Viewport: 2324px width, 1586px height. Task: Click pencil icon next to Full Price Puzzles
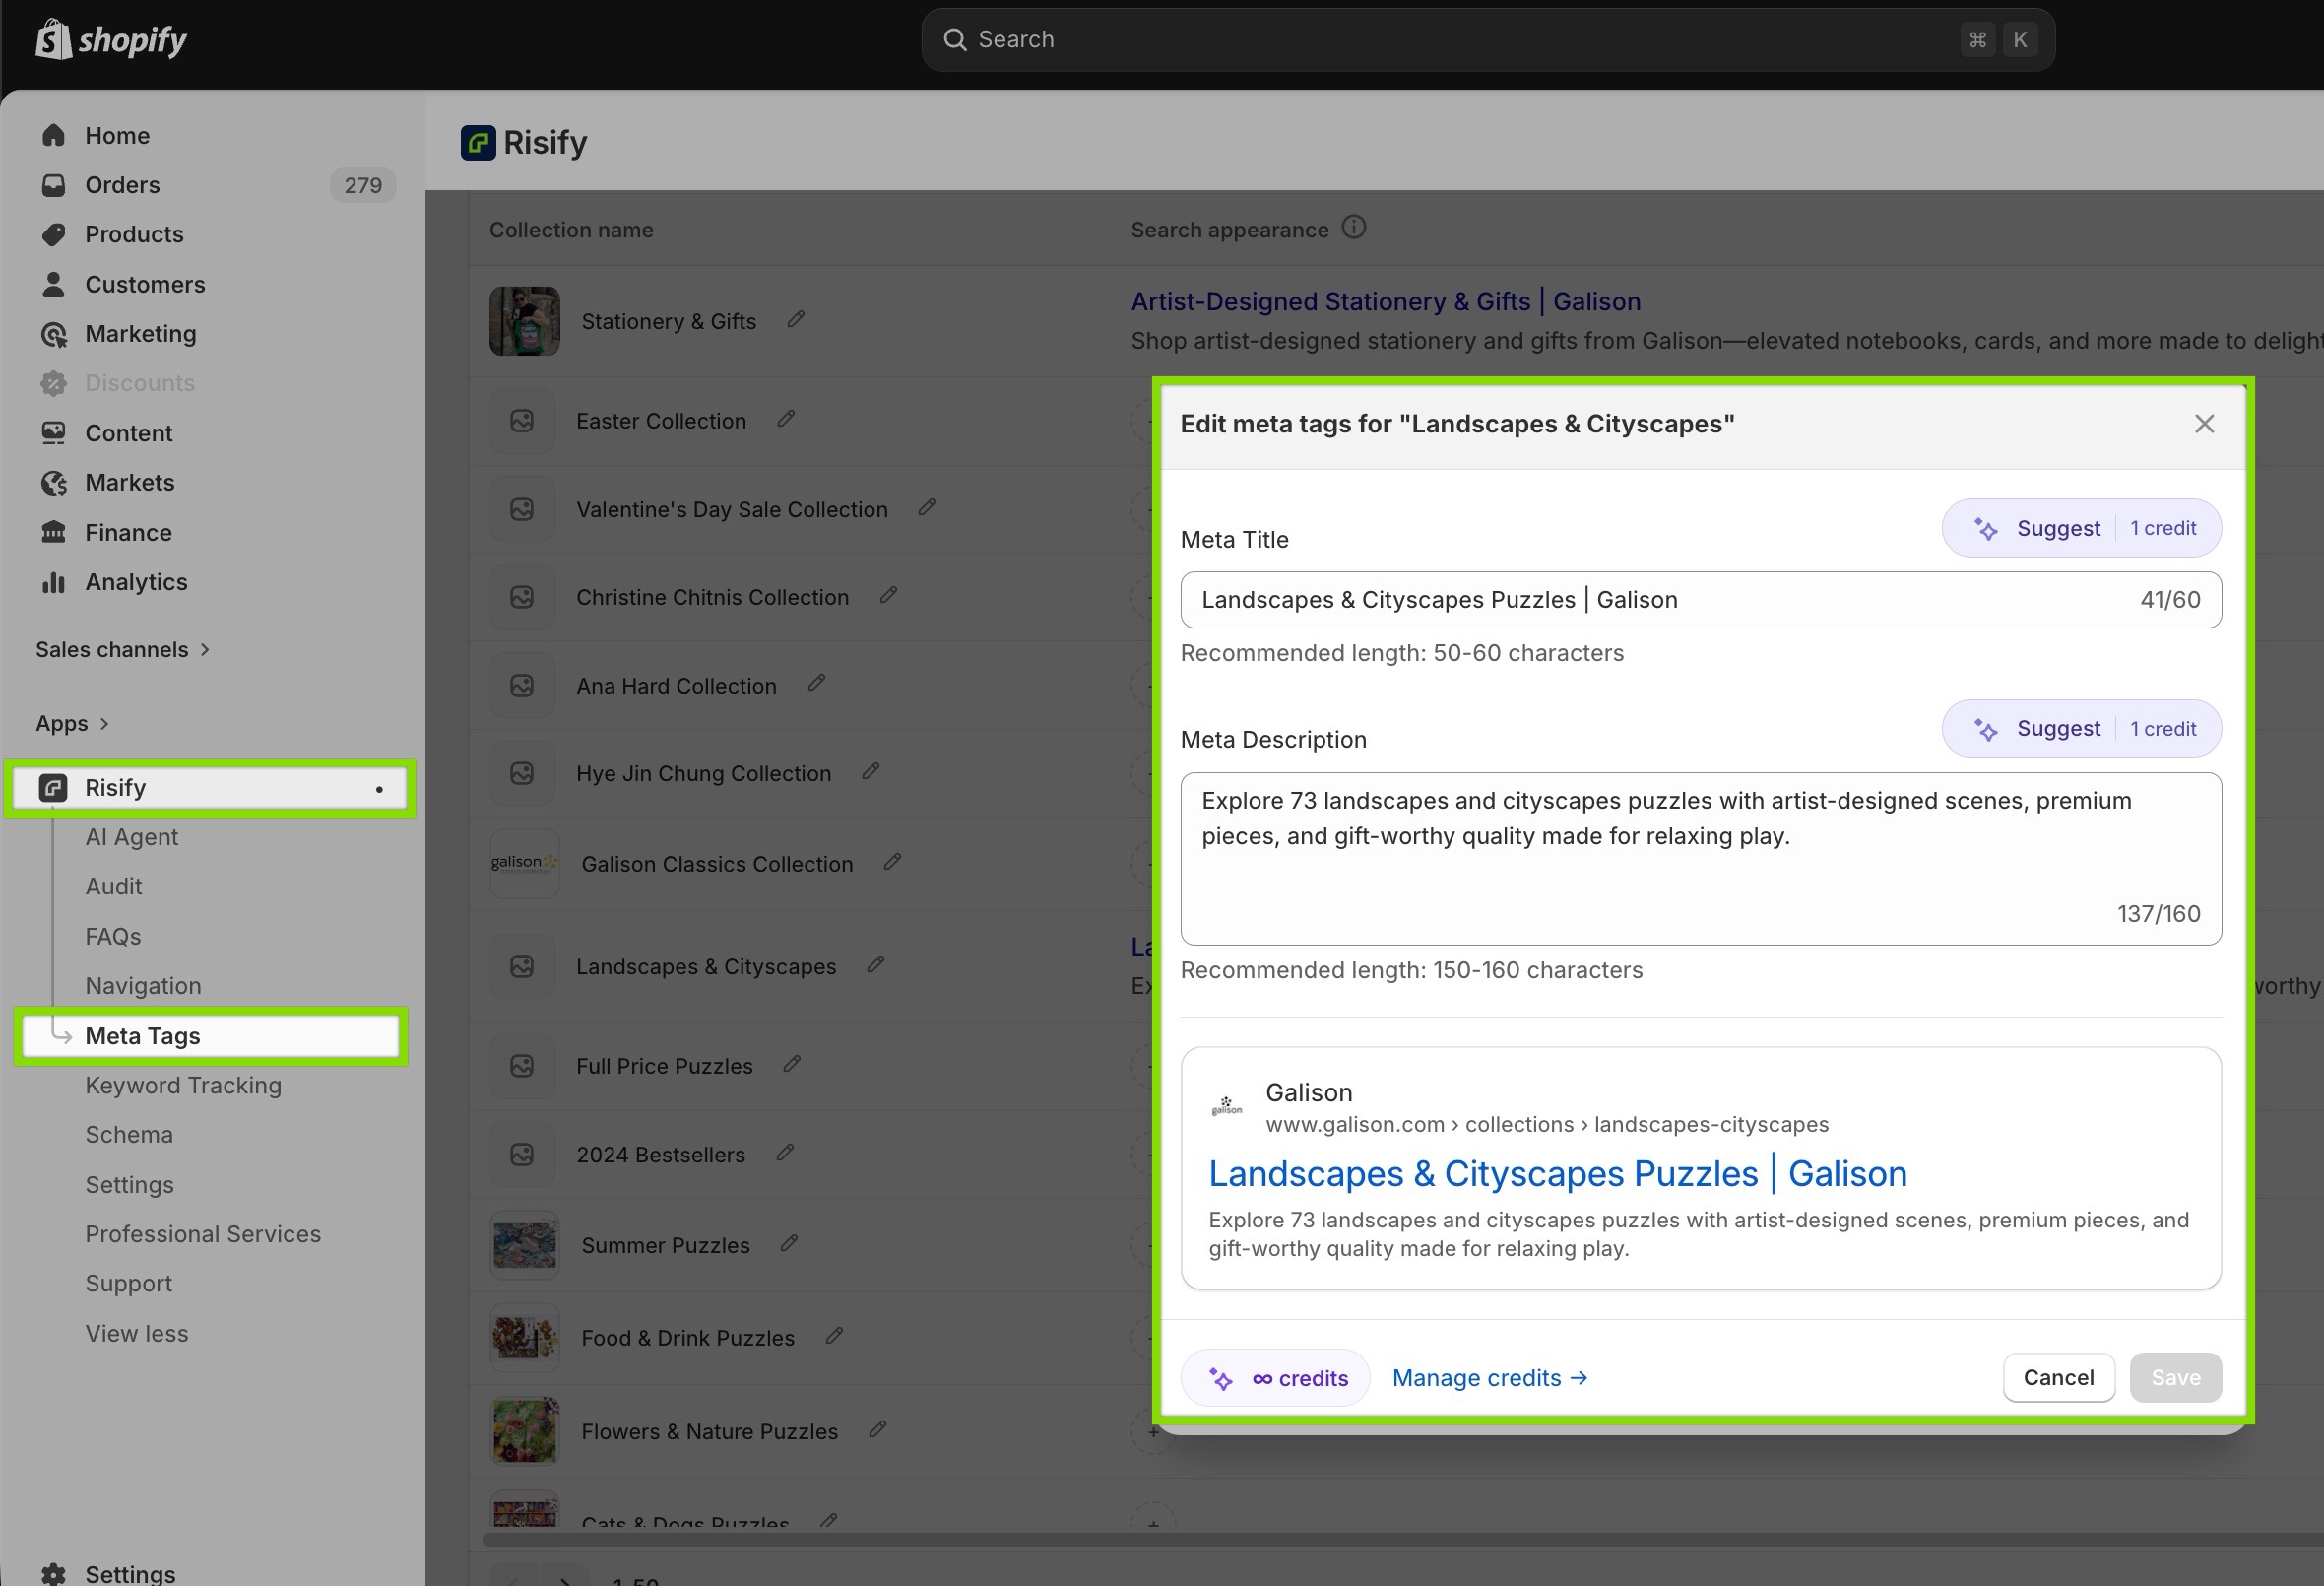[792, 1064]
